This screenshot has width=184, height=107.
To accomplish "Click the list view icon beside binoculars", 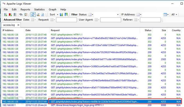I will 26,15.
